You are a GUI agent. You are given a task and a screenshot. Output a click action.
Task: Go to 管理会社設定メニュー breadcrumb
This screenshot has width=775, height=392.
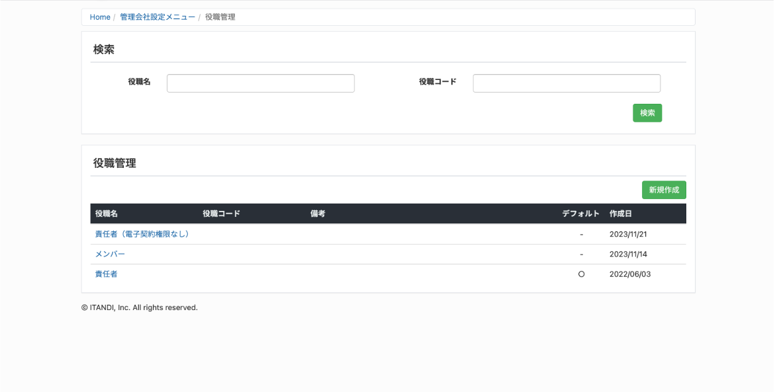[158, 17]
